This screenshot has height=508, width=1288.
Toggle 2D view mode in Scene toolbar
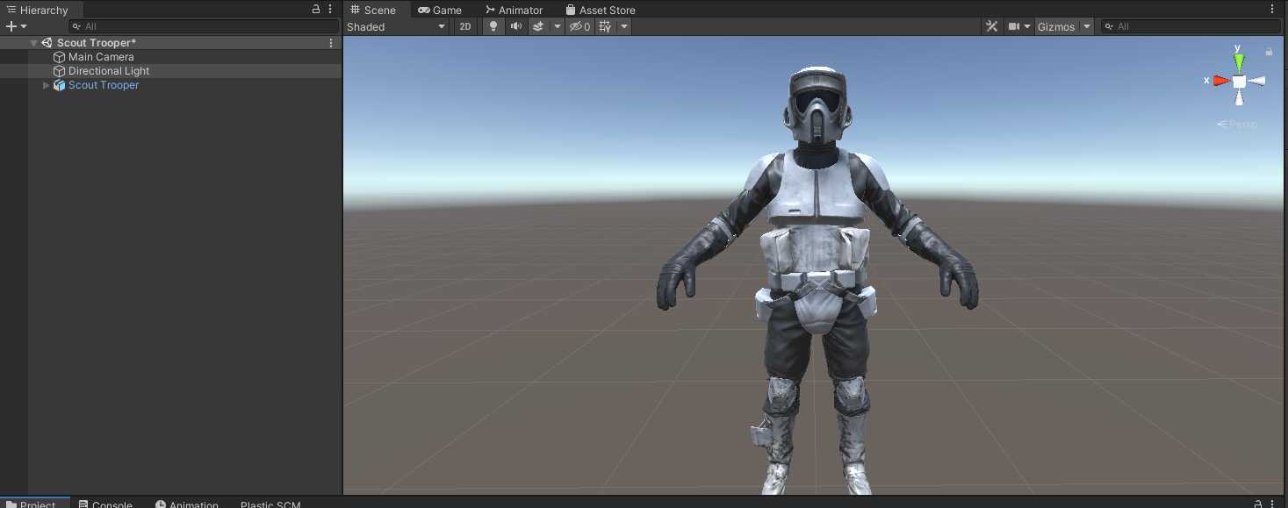(x=464, y=26)
